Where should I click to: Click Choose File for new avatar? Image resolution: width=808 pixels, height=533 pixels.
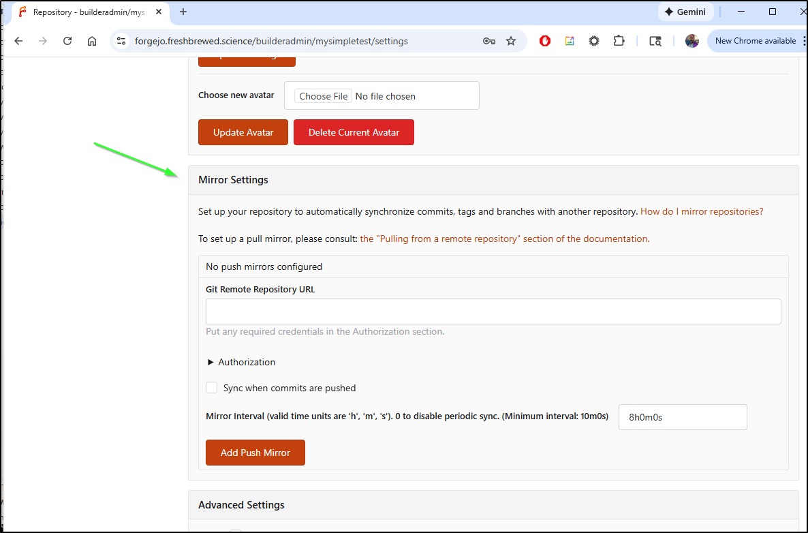(x=324, y=96)
